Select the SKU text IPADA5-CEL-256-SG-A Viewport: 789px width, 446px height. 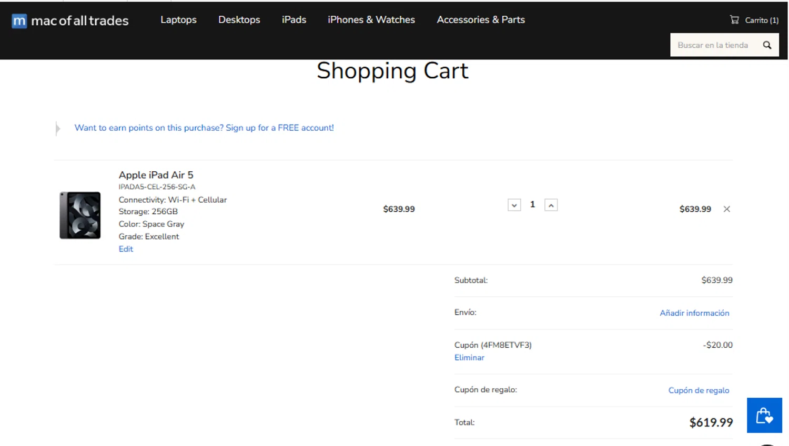(157, 187)
